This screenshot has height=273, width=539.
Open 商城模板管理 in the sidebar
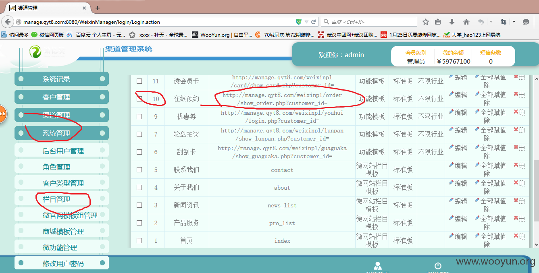click(x=62, y=232)
